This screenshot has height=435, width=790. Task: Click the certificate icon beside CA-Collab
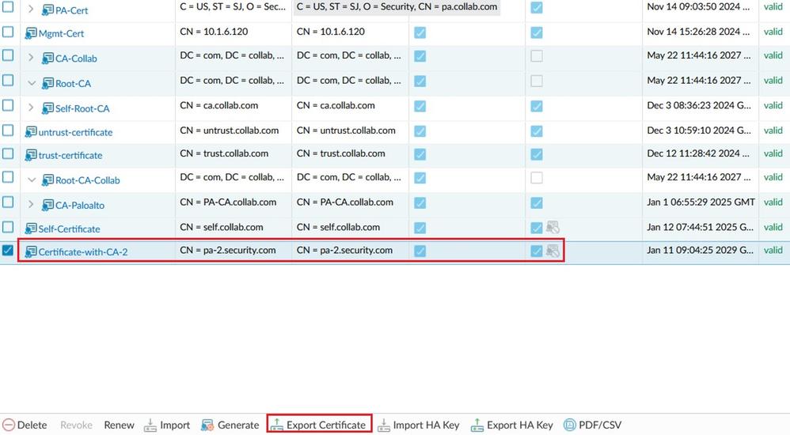pos(47,58)
